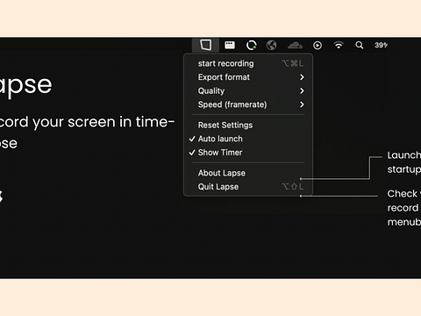Click the clapperboard menu bar icon
This screenshot has width=421, height=316.
230,45
